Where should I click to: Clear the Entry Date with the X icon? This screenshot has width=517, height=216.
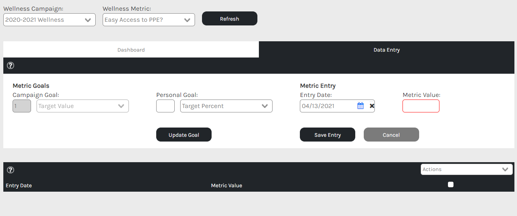(372, 106)
